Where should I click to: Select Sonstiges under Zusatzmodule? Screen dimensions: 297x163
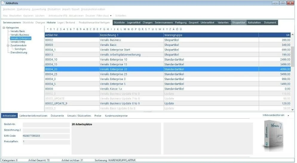[x=20, y=49]
